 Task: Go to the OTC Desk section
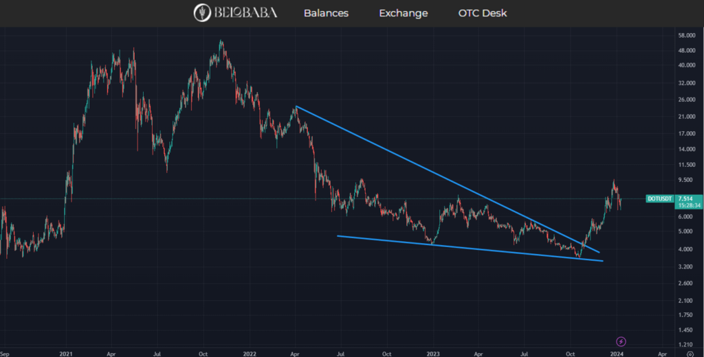tap(483, 13)
